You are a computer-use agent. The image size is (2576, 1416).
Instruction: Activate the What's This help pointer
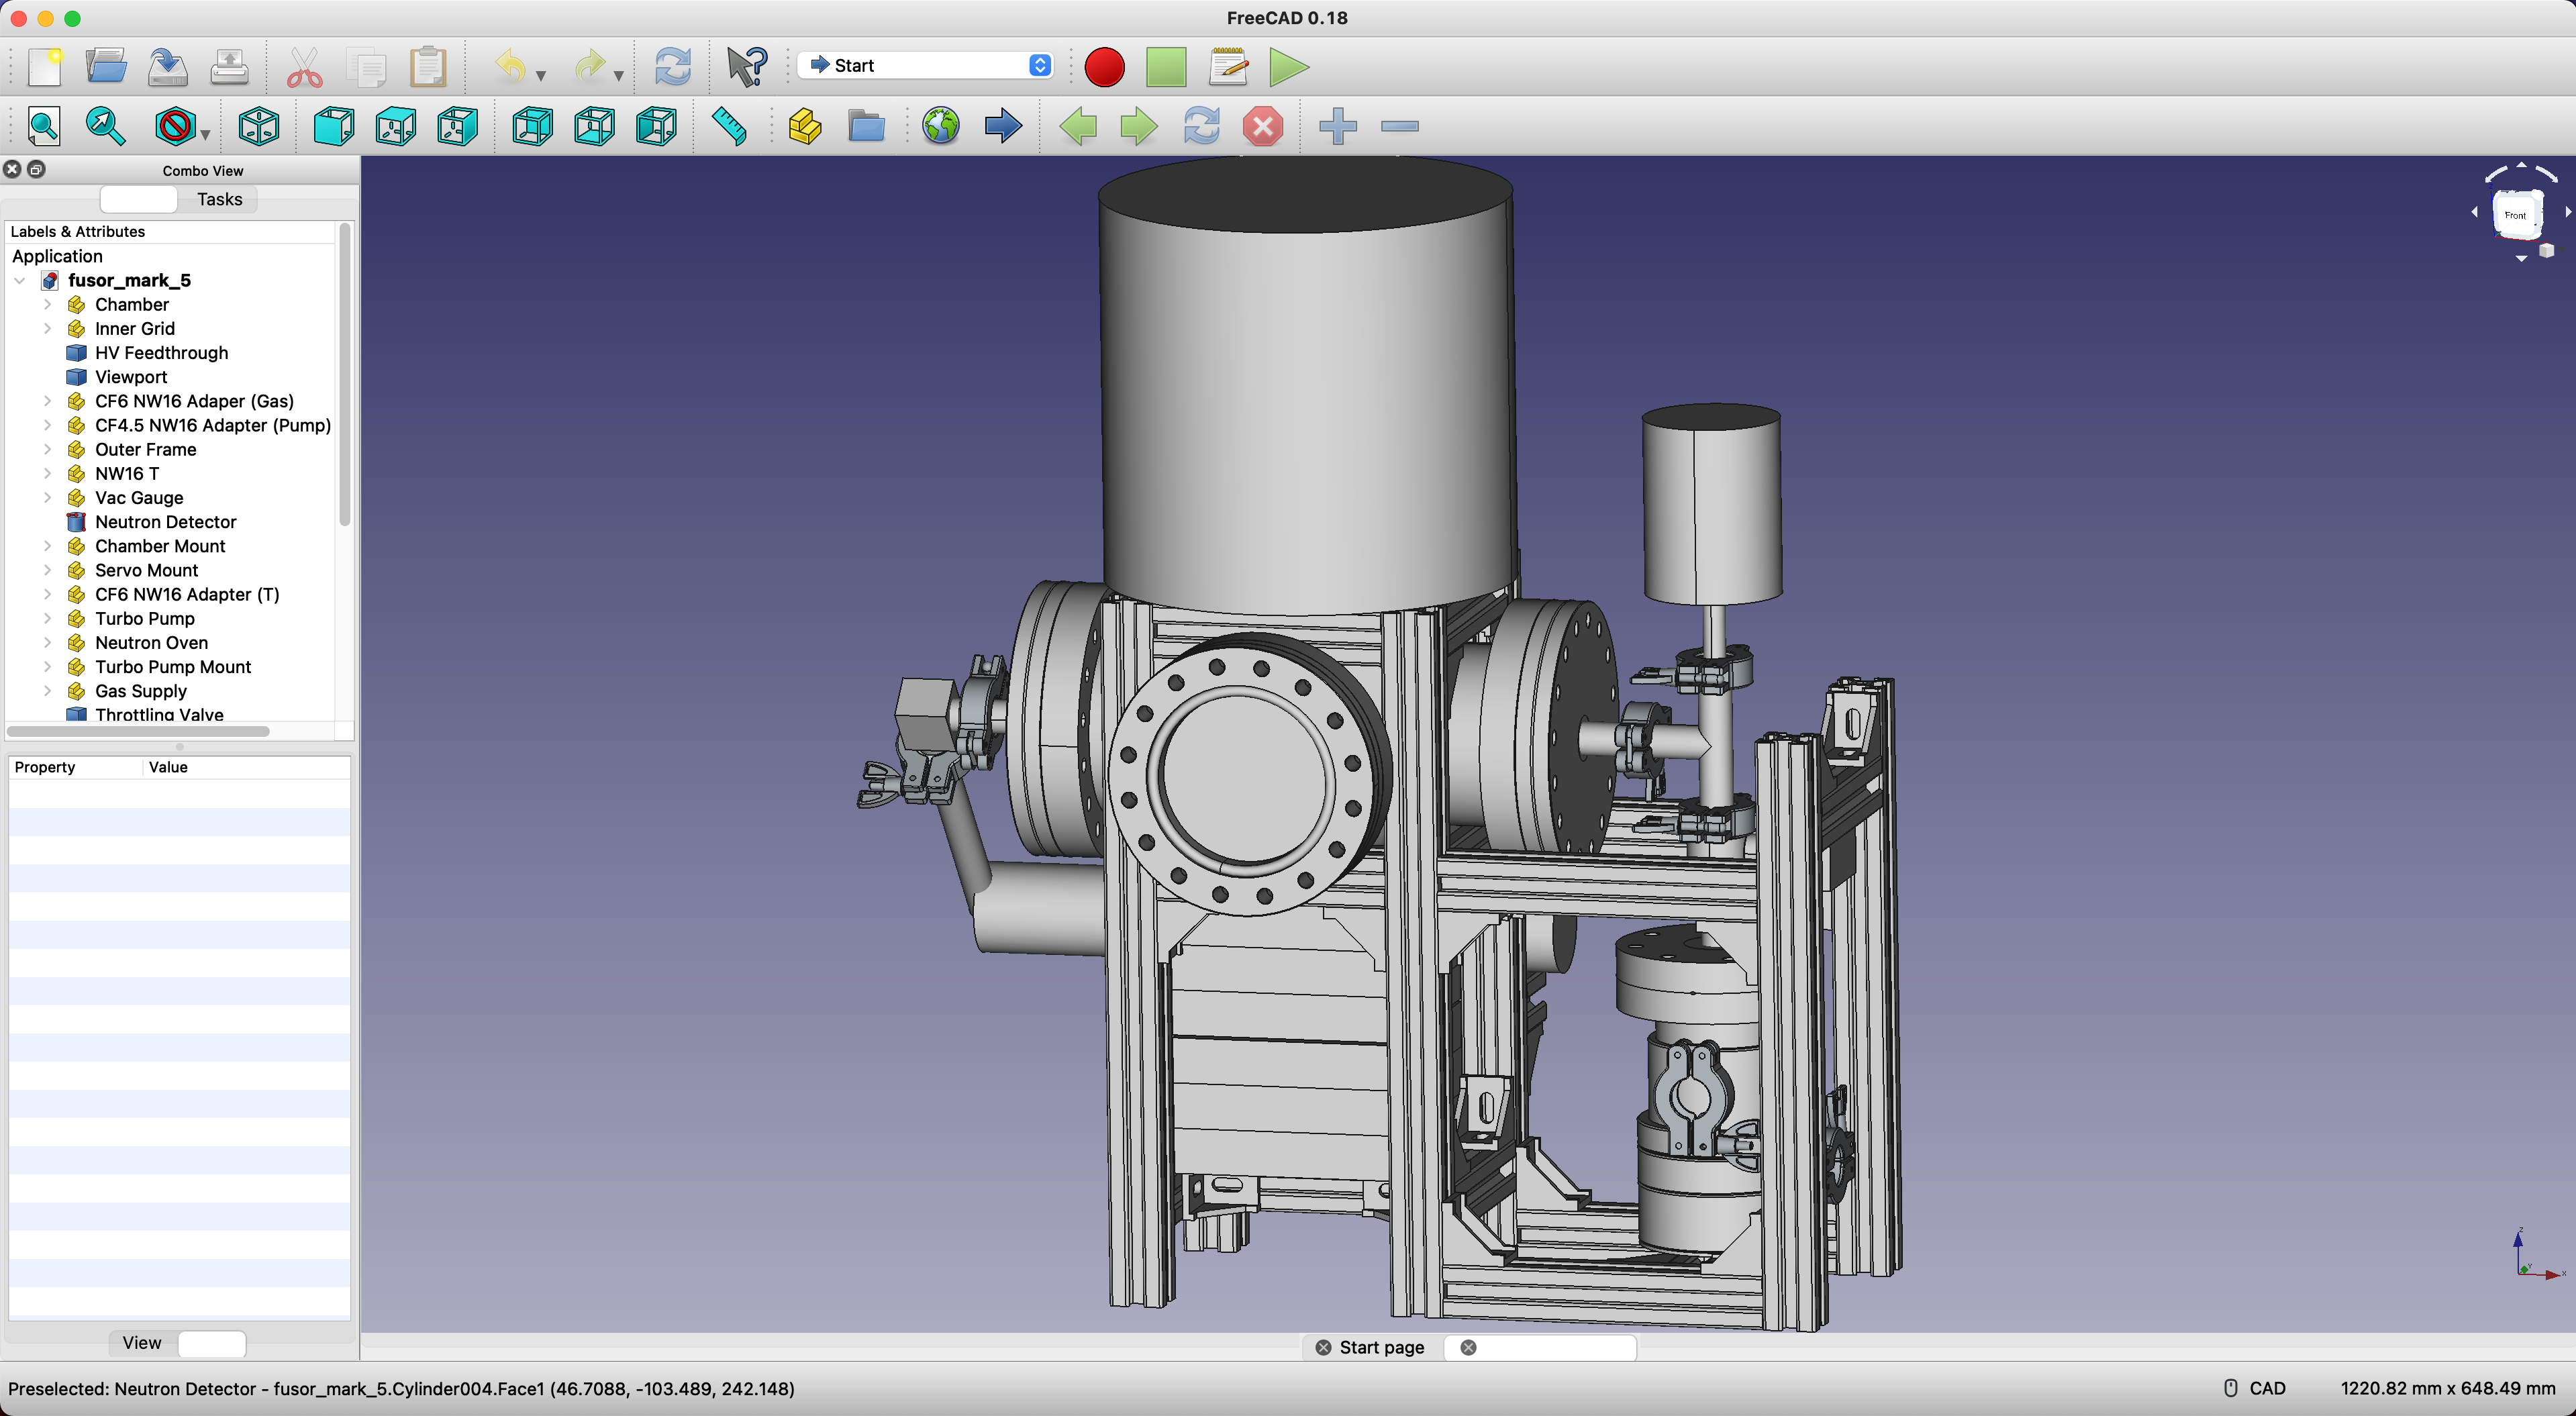click(x=746, y=67)
